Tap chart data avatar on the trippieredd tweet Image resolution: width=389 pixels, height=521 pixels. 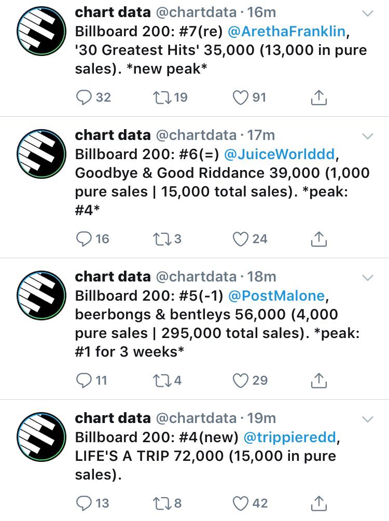pos(41,439)
